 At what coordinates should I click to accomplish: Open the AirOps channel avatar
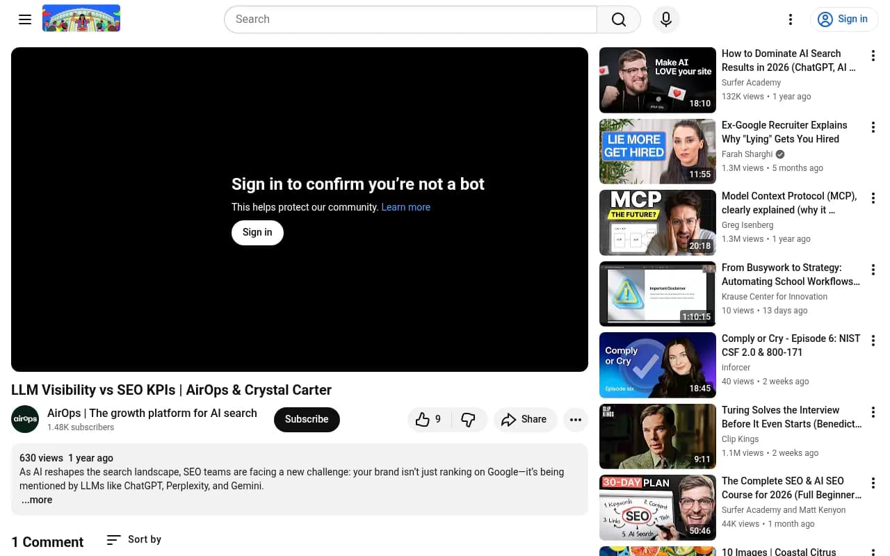25,419
